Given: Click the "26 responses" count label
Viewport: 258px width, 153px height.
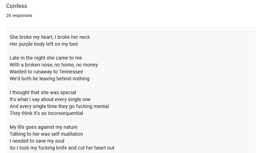Looking at the screenshot, I should pyautogui.click(x=19, y=16).
